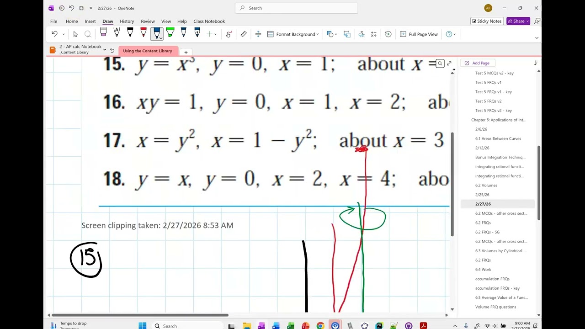The width and height of the screenshot is (585, 329).
Task: Open the File menu
Action: click(53, 21)
